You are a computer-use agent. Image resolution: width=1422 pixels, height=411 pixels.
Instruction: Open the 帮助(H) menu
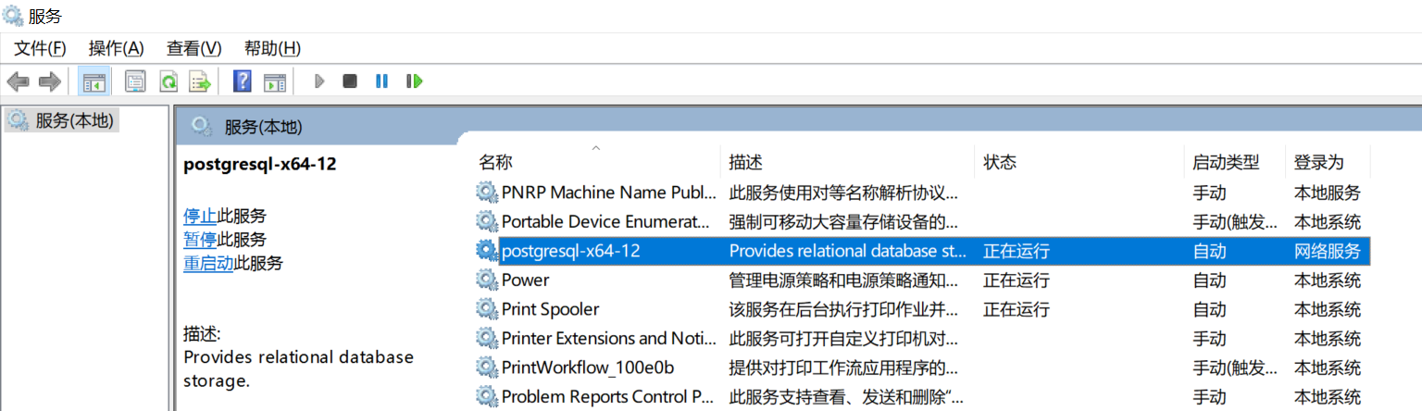tap(272, 48)
